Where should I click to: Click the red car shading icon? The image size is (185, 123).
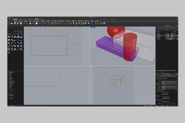coord(61,23)
